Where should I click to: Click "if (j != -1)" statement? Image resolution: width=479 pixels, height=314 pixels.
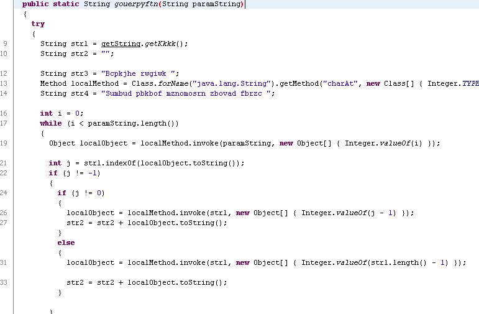[75, 173]
